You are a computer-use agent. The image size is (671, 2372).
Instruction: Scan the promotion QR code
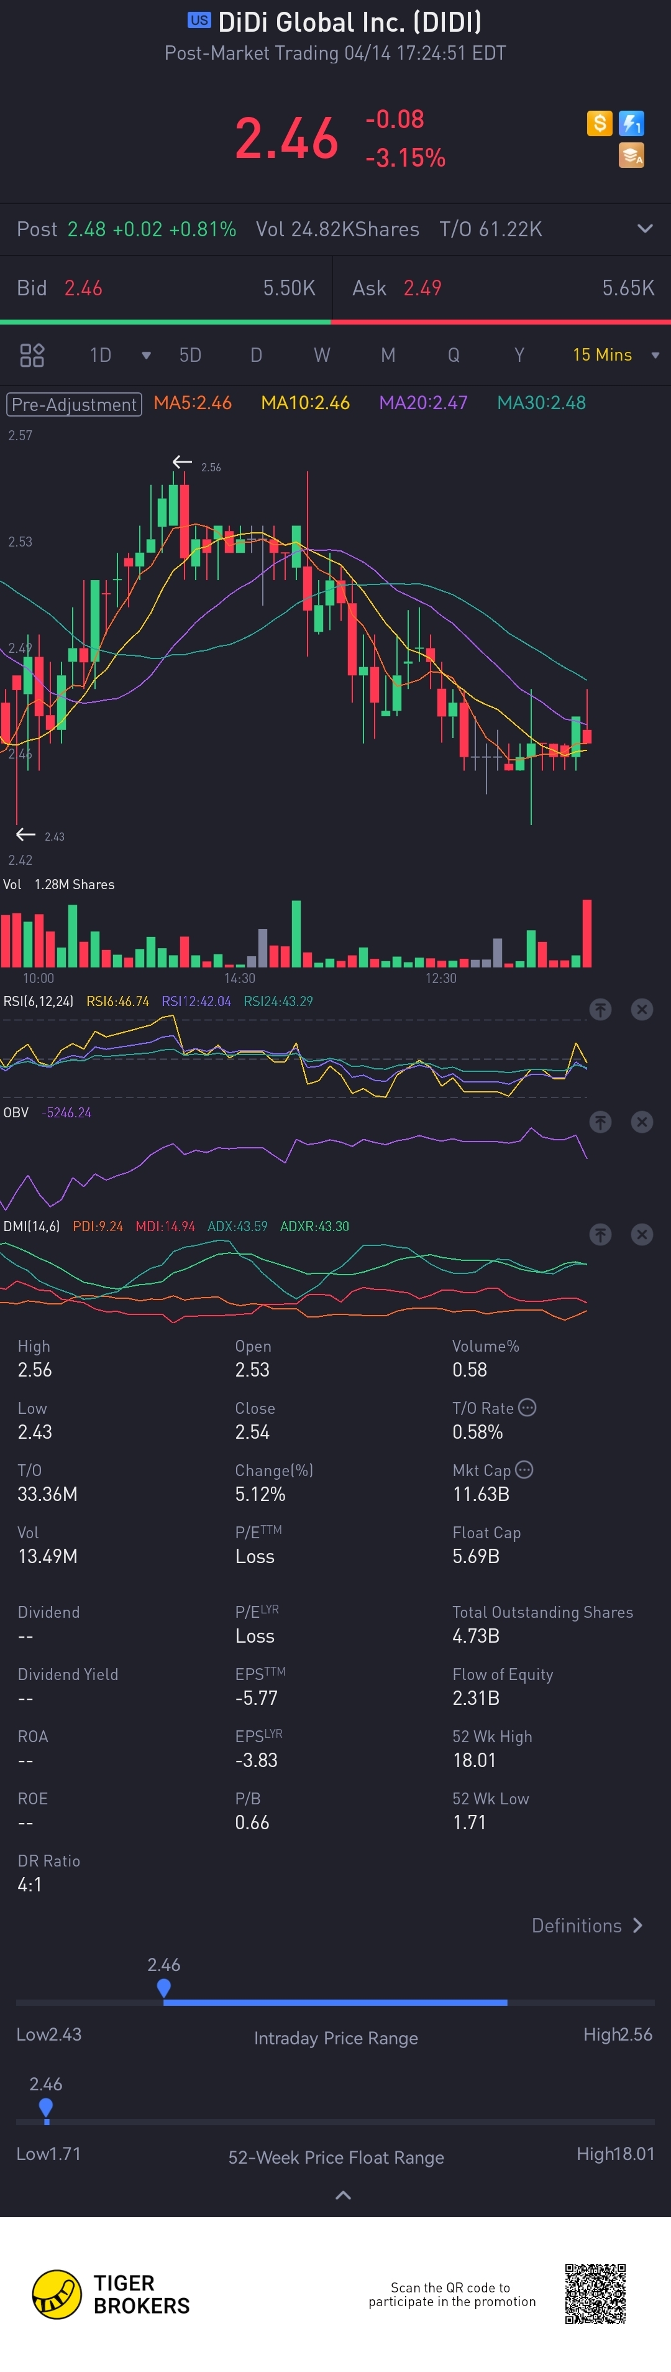(x=595, y=2293)
